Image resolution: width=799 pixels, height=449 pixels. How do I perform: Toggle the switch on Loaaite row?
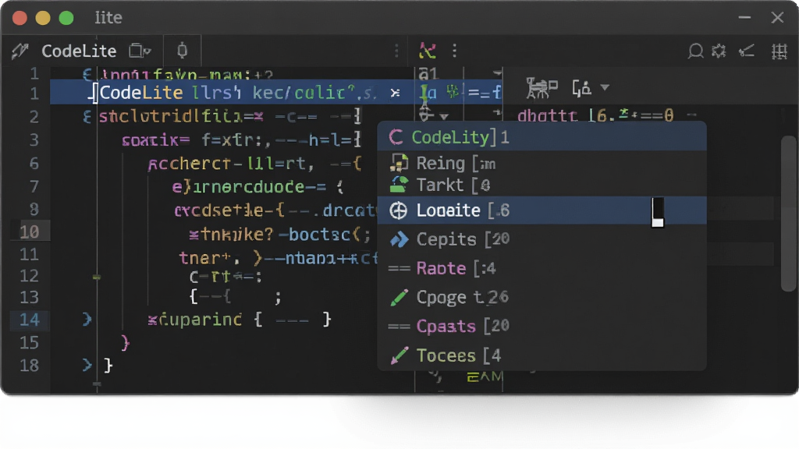point(657,212)
